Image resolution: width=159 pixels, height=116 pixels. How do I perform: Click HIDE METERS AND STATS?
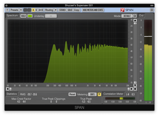[93, 10]
